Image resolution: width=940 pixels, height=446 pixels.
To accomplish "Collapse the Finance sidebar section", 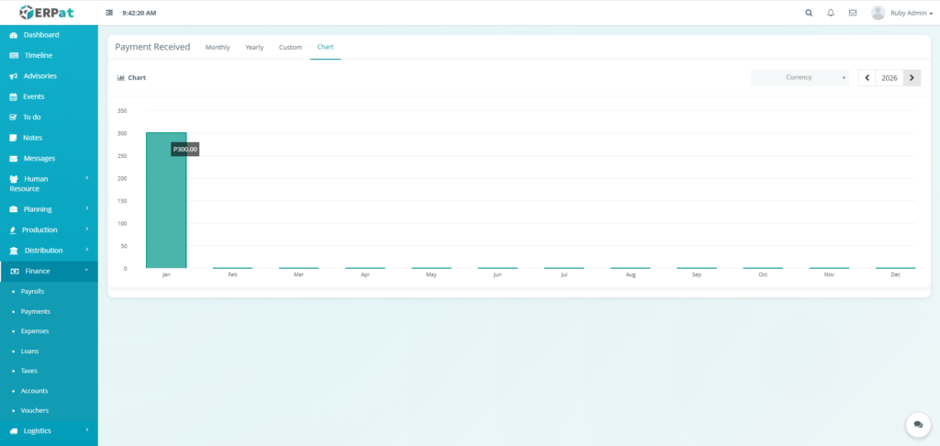I will 49,271.
